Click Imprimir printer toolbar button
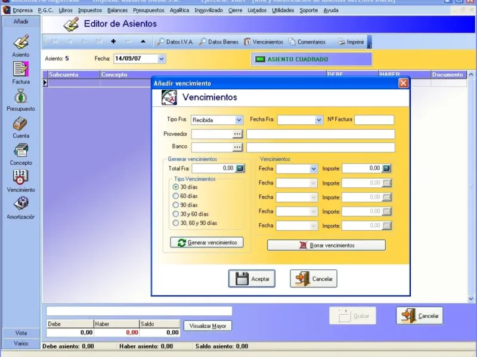This screenshot has width=477, height=357. 351,42
